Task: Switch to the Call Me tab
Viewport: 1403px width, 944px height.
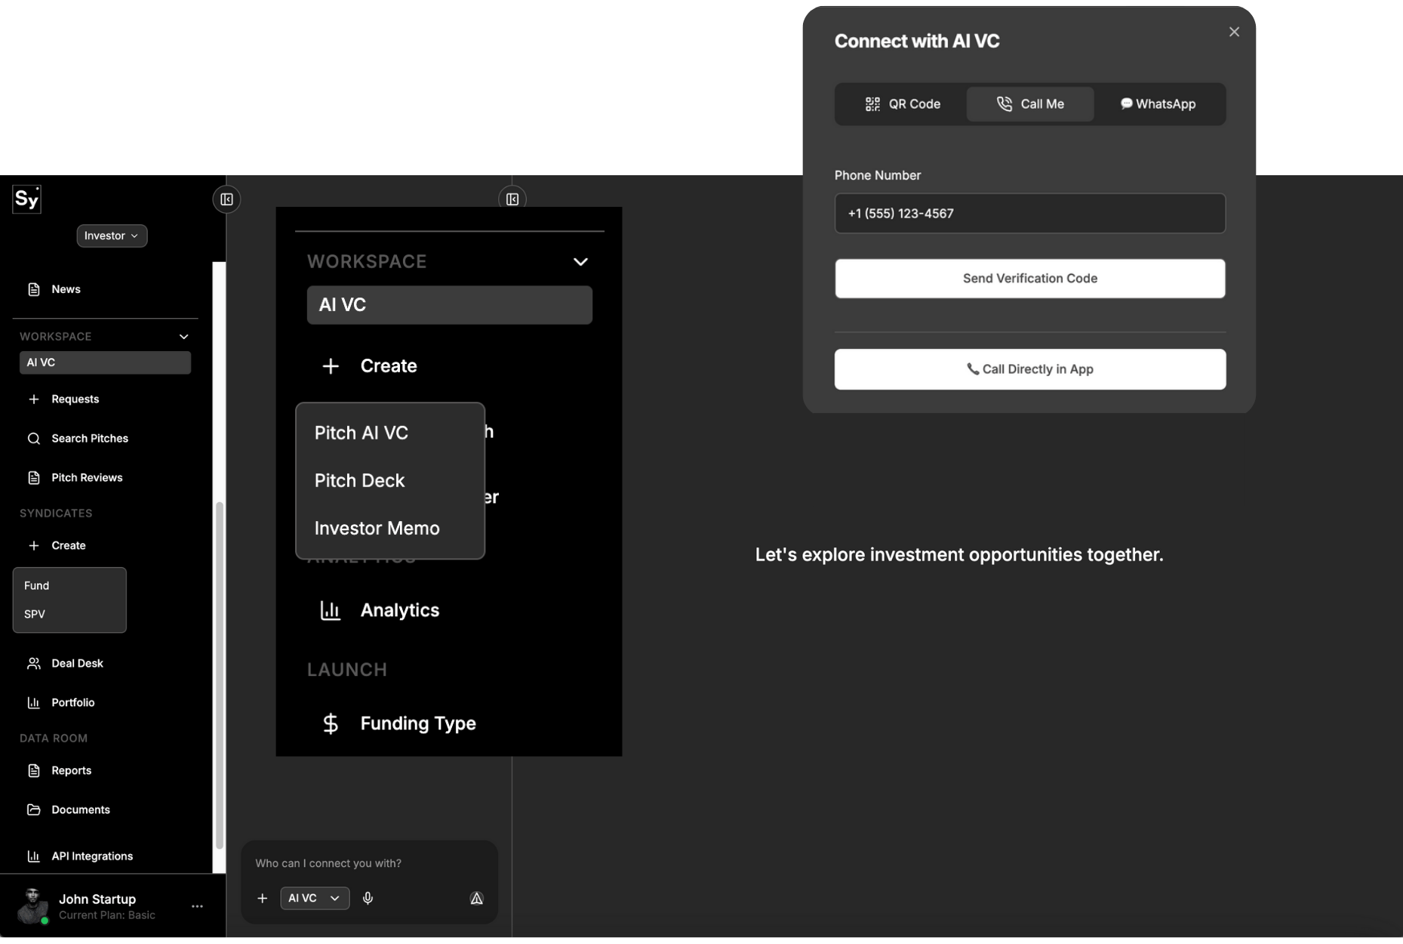Action: point(1030,104)
